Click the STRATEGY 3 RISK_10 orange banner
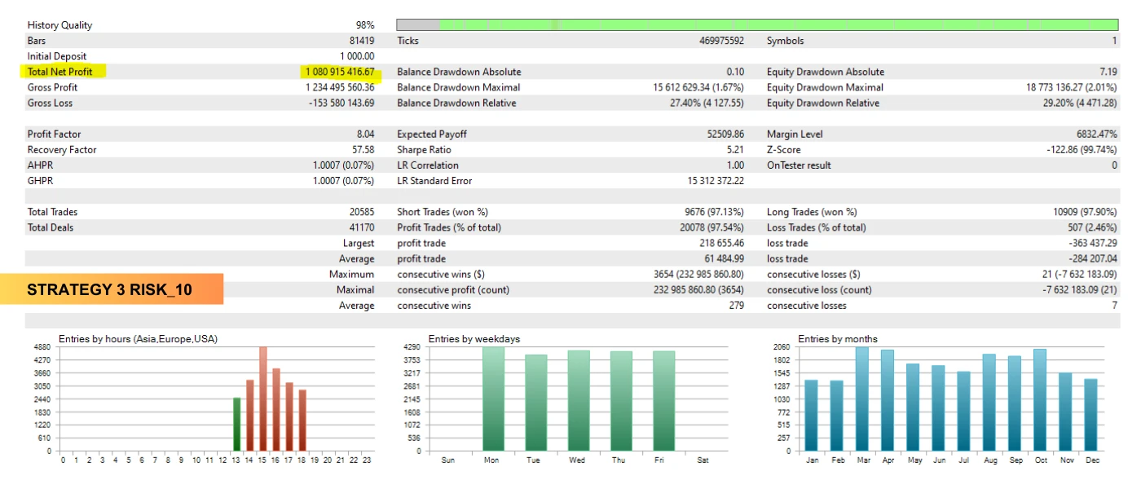Image resolution: width=1141 pixels, height=489 pixels. (111, 289)
